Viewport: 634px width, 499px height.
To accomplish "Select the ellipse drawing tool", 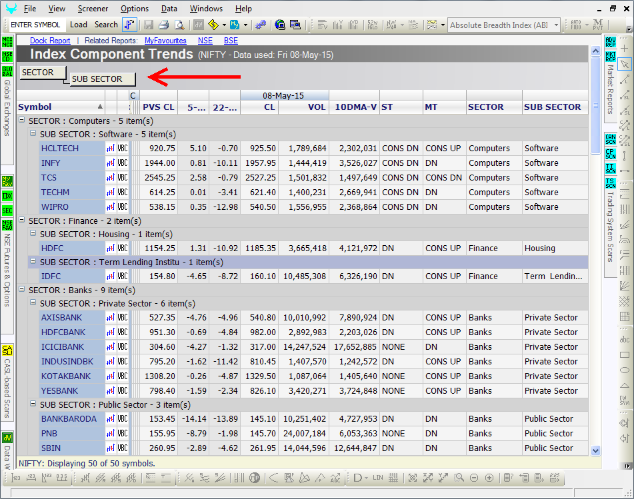I will click(x=625, y=370).
